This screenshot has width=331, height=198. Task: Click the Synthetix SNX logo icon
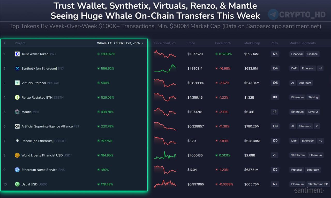coord(17,68)
